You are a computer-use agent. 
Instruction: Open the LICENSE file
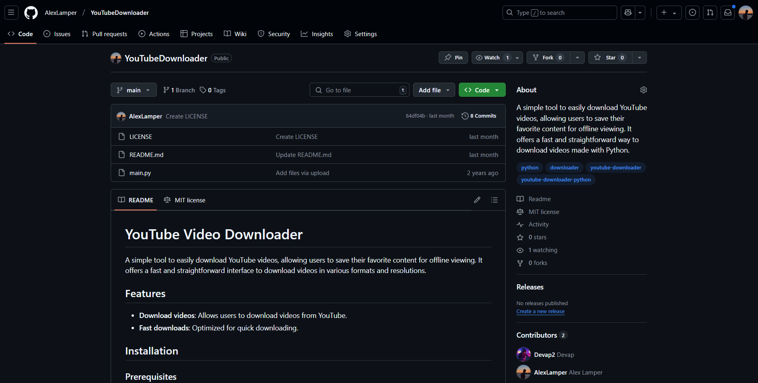(x=141, y=137)
